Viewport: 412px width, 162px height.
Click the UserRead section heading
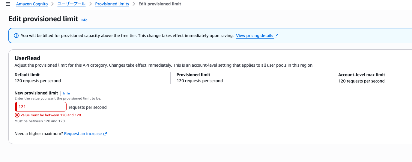[x=28, y=58]
